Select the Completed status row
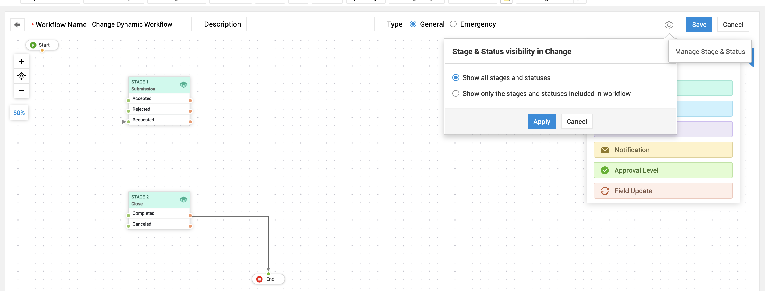765x291 pixels. [x=159, y=213]
